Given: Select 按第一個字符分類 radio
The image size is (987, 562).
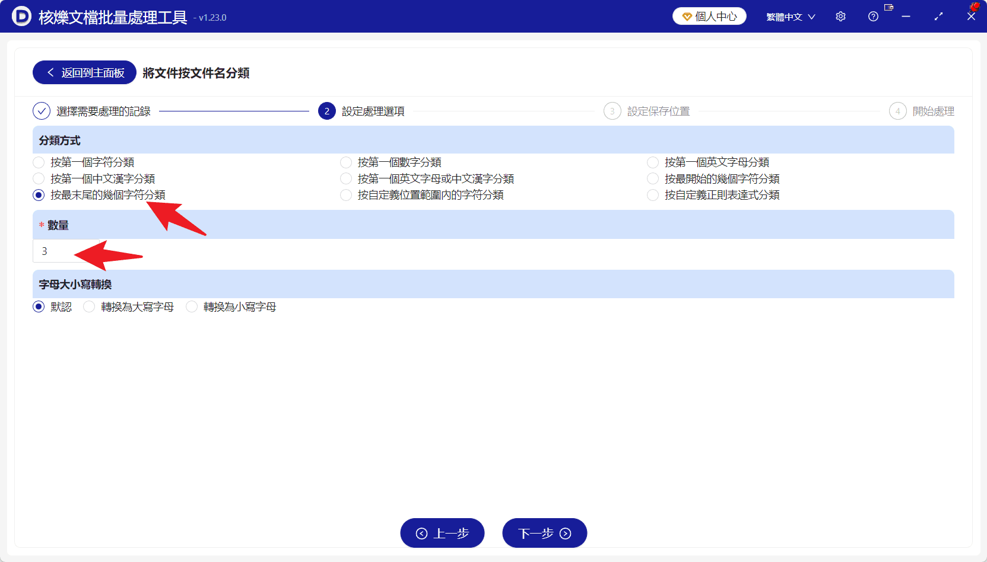Looking at the screenshot, I should pos(39,162).
